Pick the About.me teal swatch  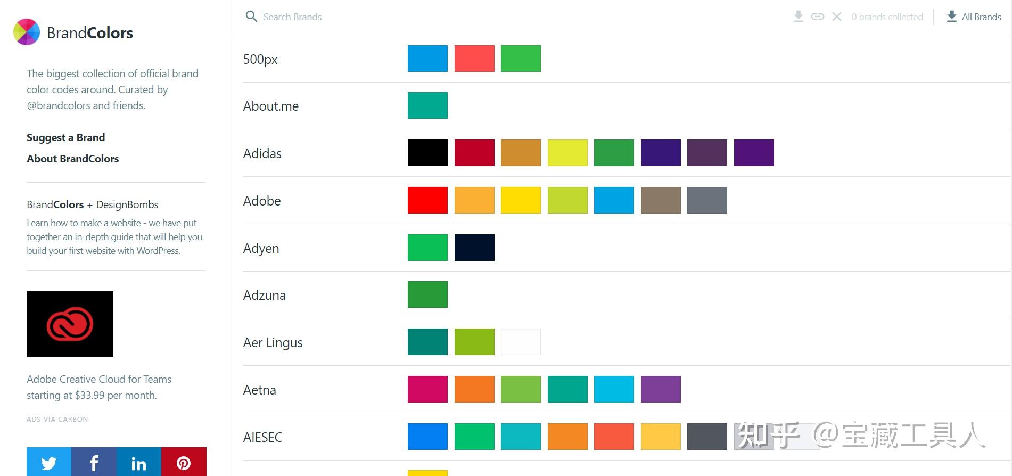point(427,105)
